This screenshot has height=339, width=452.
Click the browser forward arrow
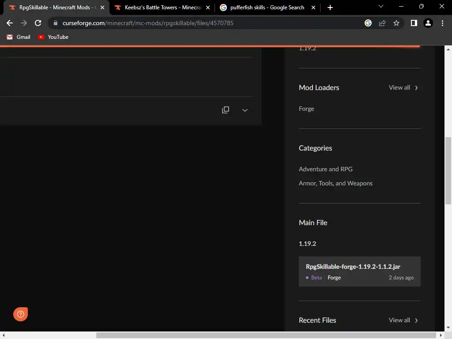tap(24, 23)
